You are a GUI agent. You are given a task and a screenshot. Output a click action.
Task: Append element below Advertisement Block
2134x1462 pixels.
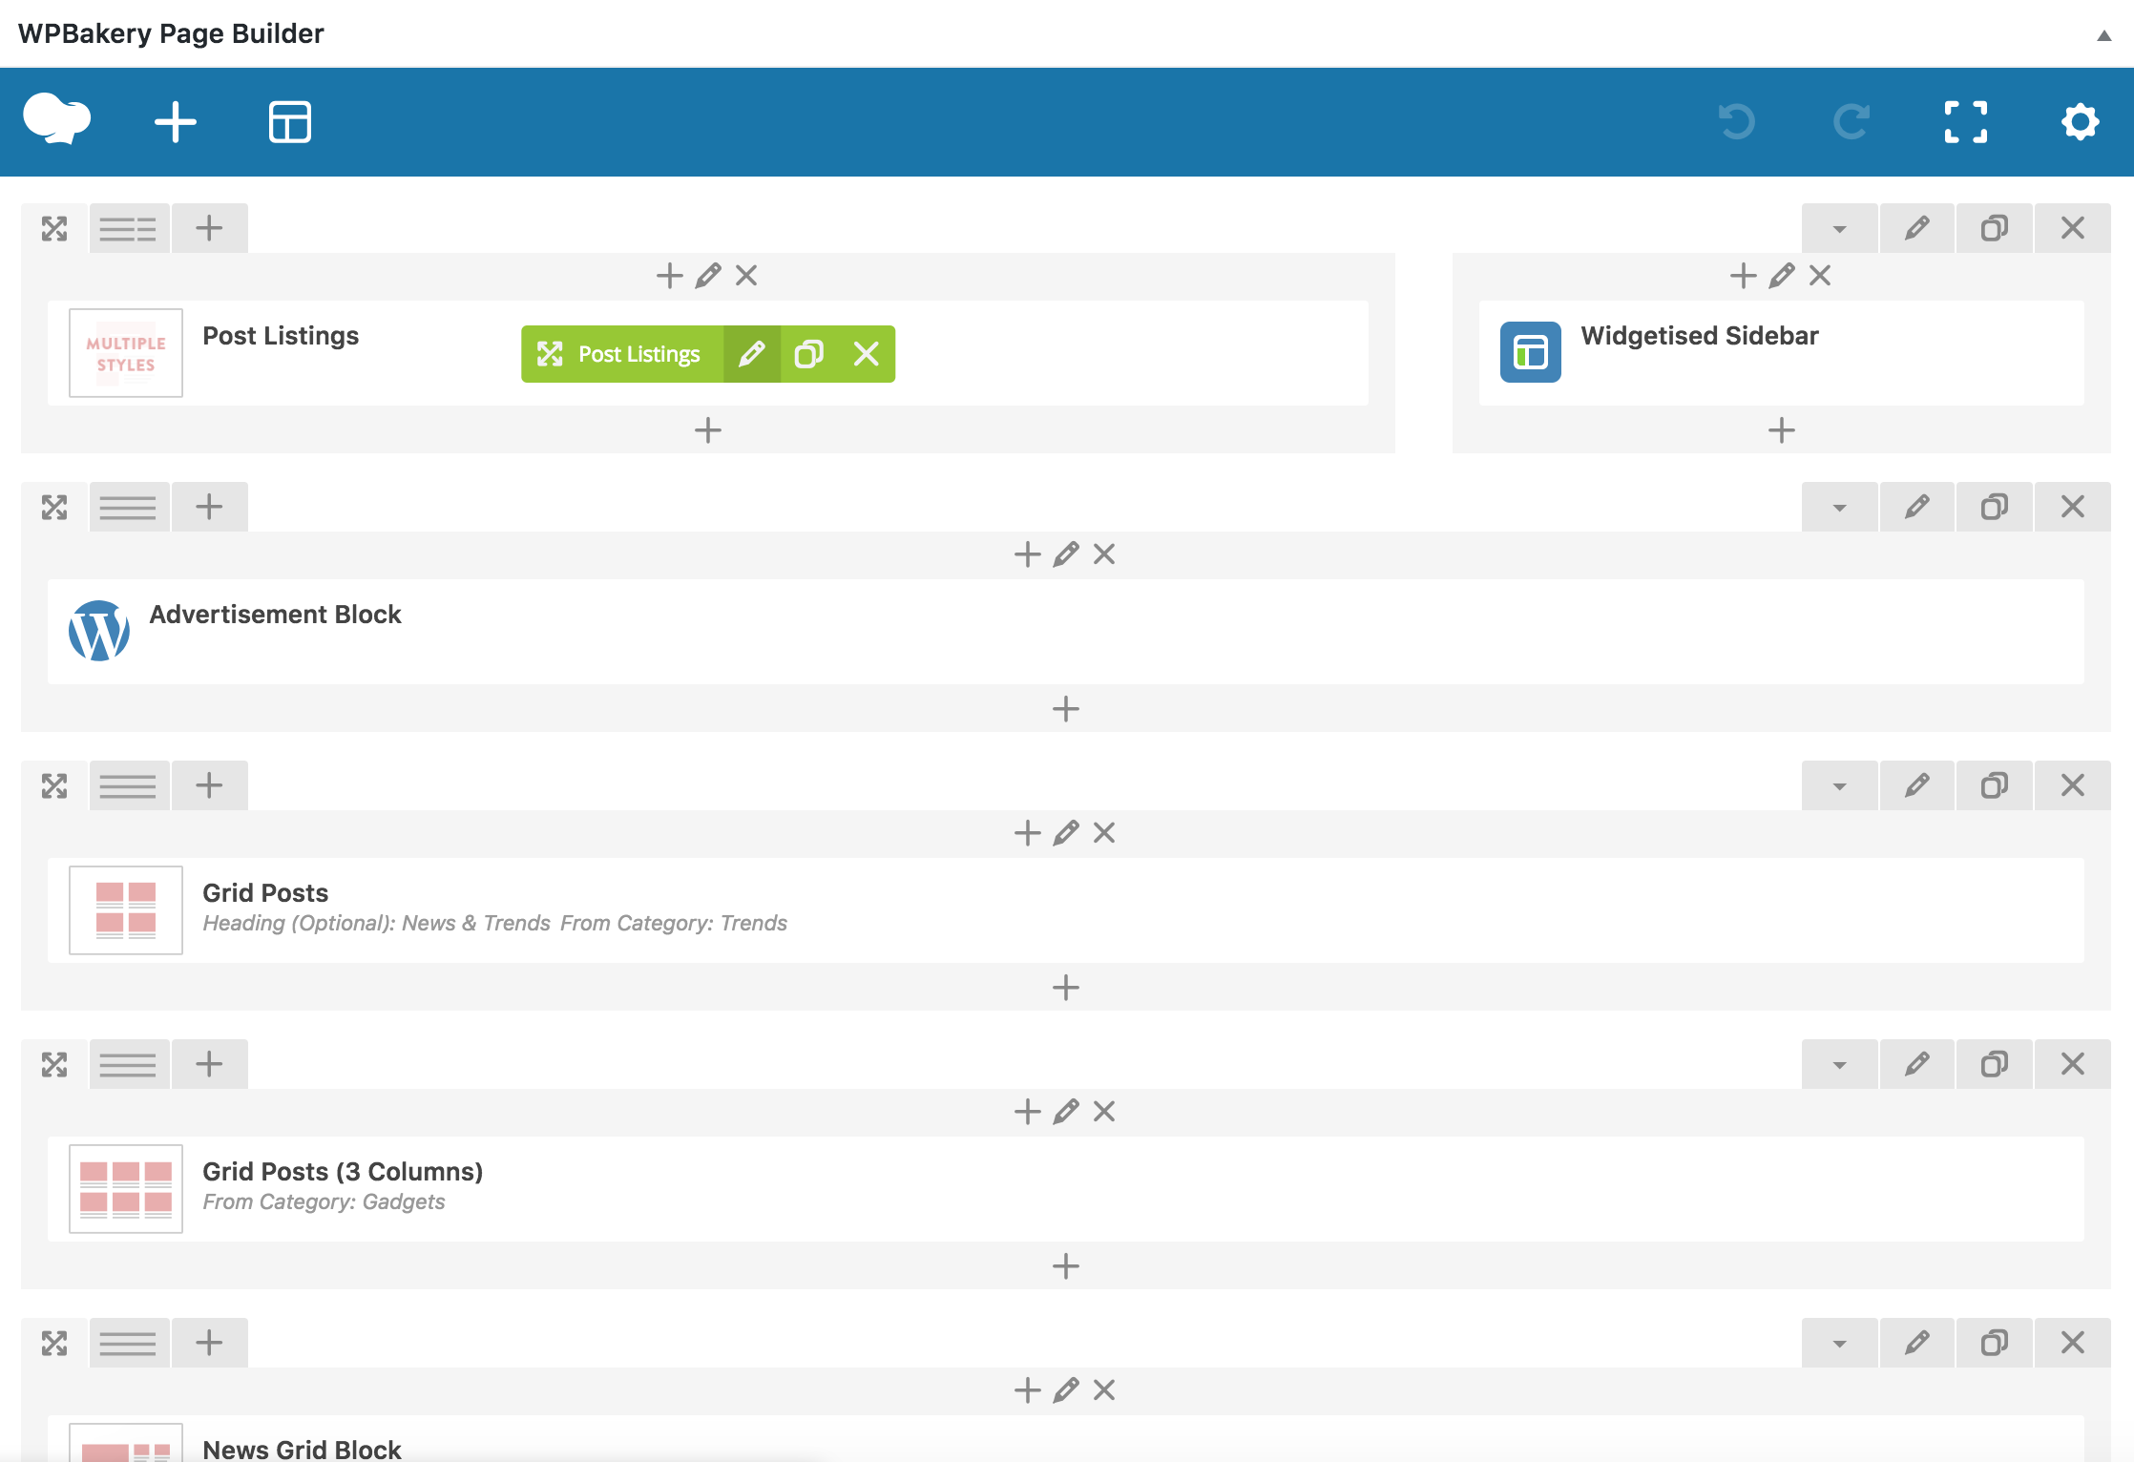pyautogui.click(x=1066, y=709)
